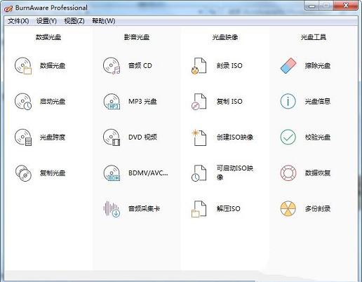
Task: Click the 启动光盘 label
Action: point(53,102)
